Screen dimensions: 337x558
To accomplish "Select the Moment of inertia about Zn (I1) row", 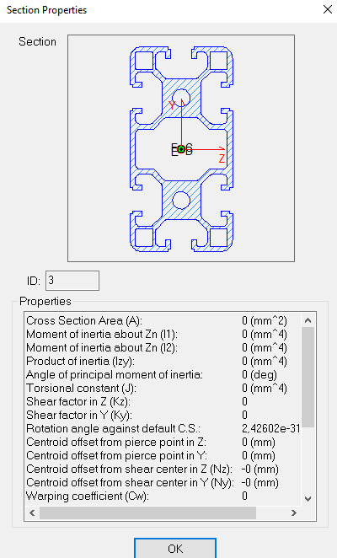I will click(163, 334).
